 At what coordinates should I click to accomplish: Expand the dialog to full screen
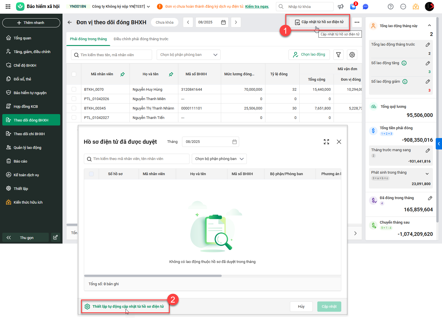[x=326, y=142]
